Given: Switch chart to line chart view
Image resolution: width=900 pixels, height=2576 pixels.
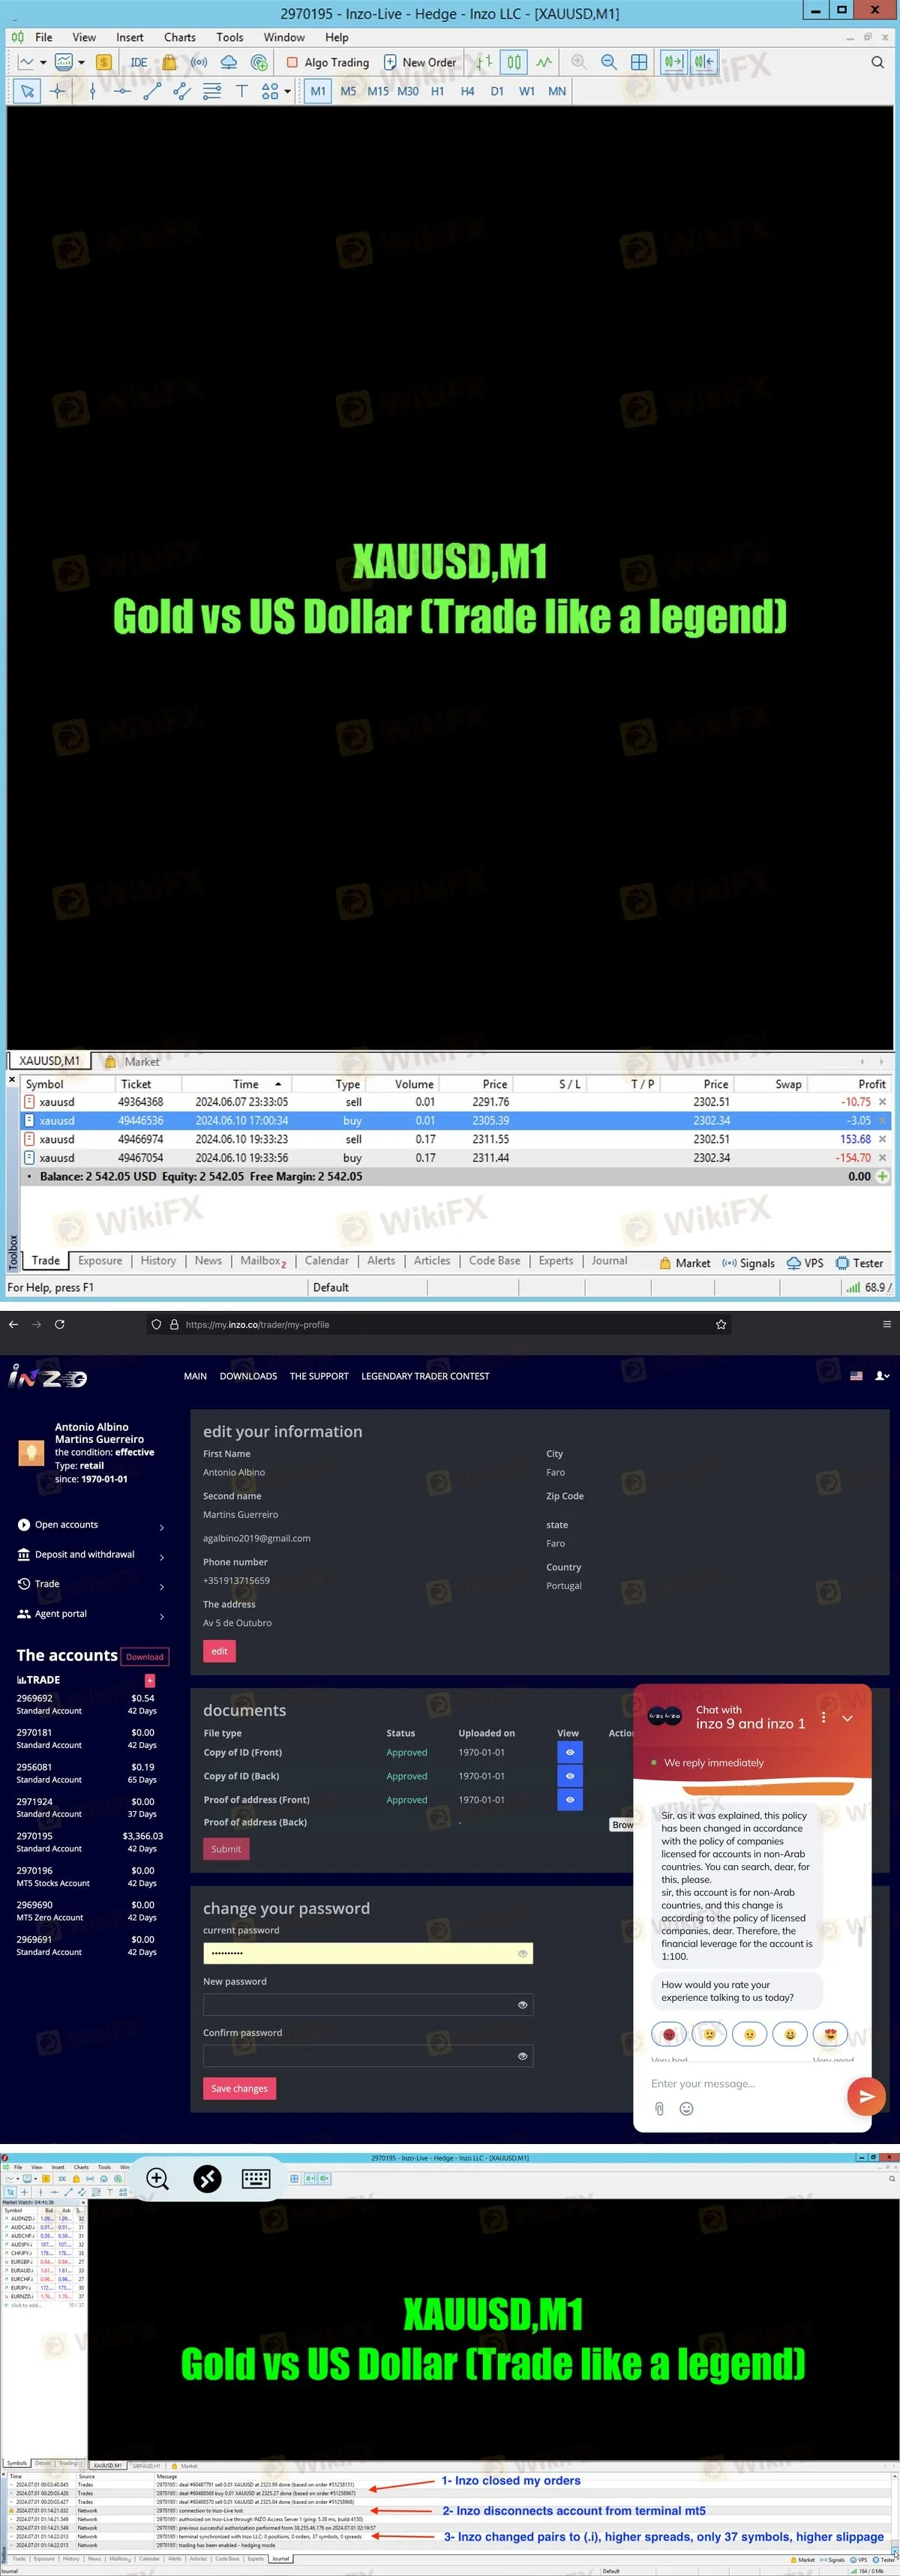Looking at the screenshot, I should (544, 62).
